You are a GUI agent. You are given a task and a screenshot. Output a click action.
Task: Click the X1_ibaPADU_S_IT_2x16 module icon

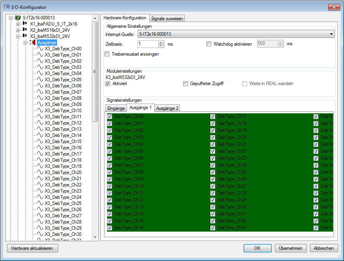pyautogui.click(x=25, y=24)
